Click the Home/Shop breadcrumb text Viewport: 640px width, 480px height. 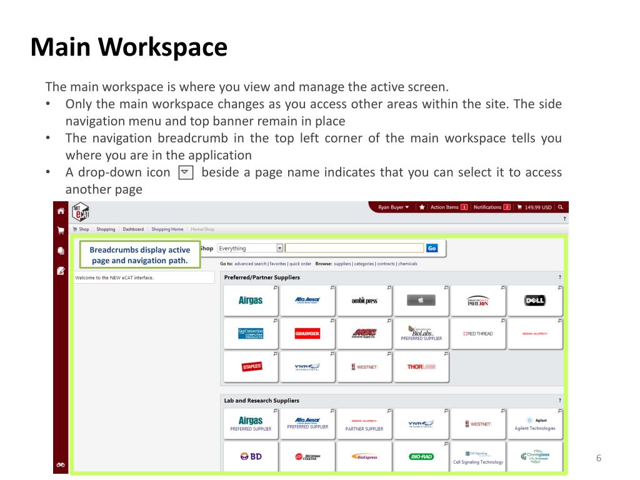(x=202, y=229)
